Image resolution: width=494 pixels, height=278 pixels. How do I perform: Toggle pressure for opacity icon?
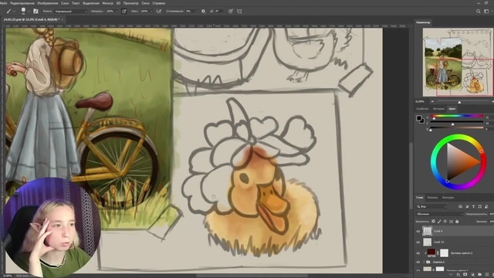click(x=124, y=11)
